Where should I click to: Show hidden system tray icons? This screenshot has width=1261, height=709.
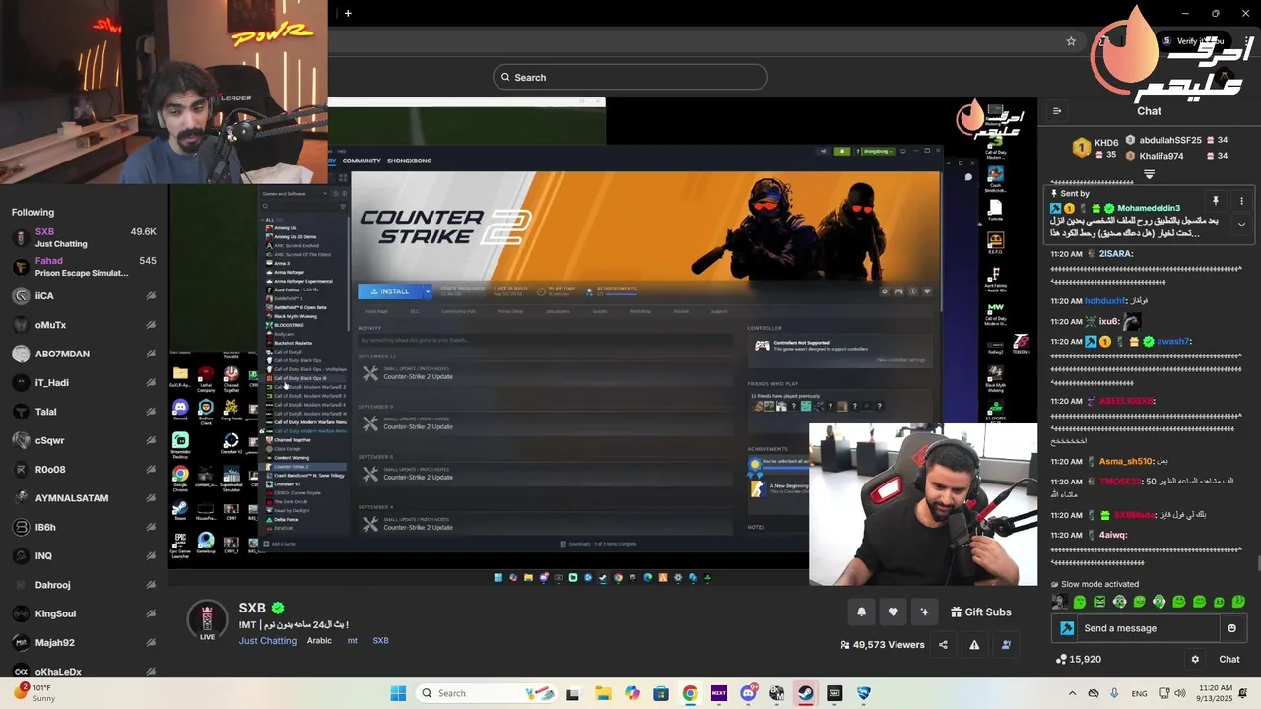click(x=1072, y=693)
